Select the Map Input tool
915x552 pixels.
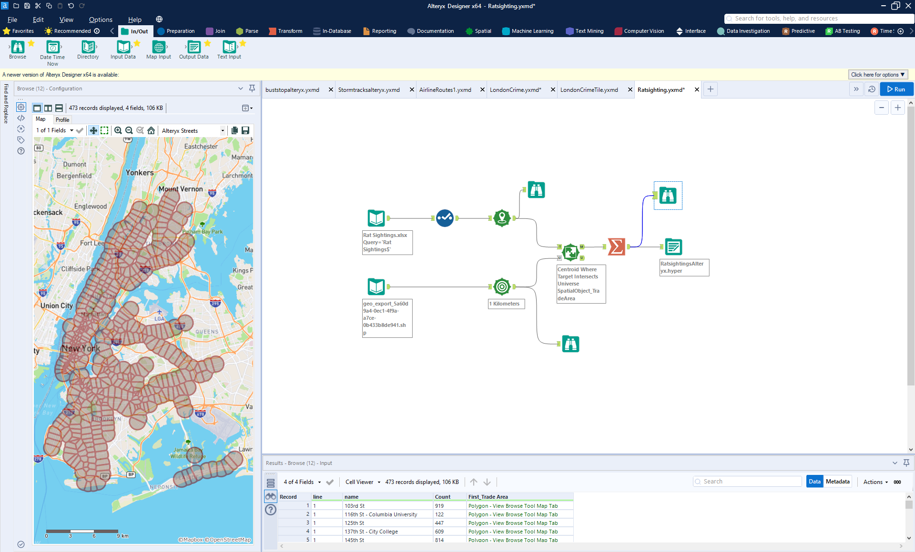tap(159, 49)
